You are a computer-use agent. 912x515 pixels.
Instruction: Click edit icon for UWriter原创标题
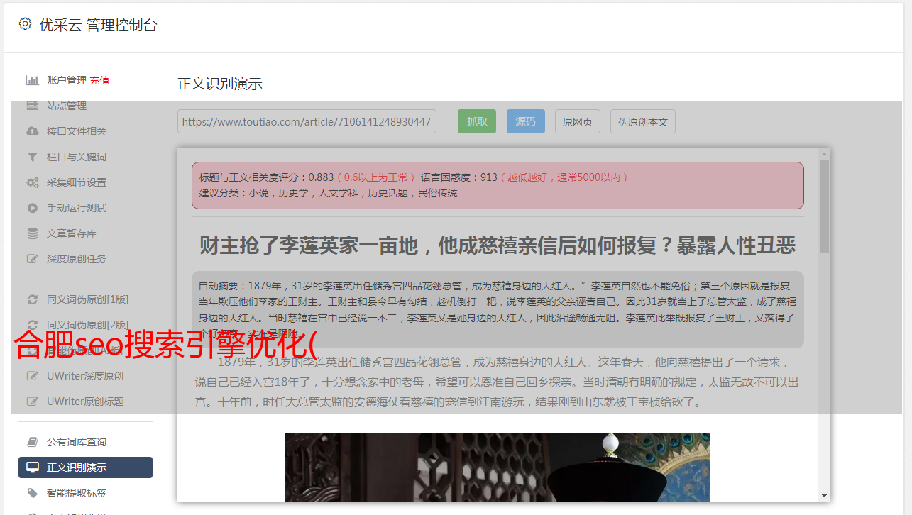click(x=32, y=402)
